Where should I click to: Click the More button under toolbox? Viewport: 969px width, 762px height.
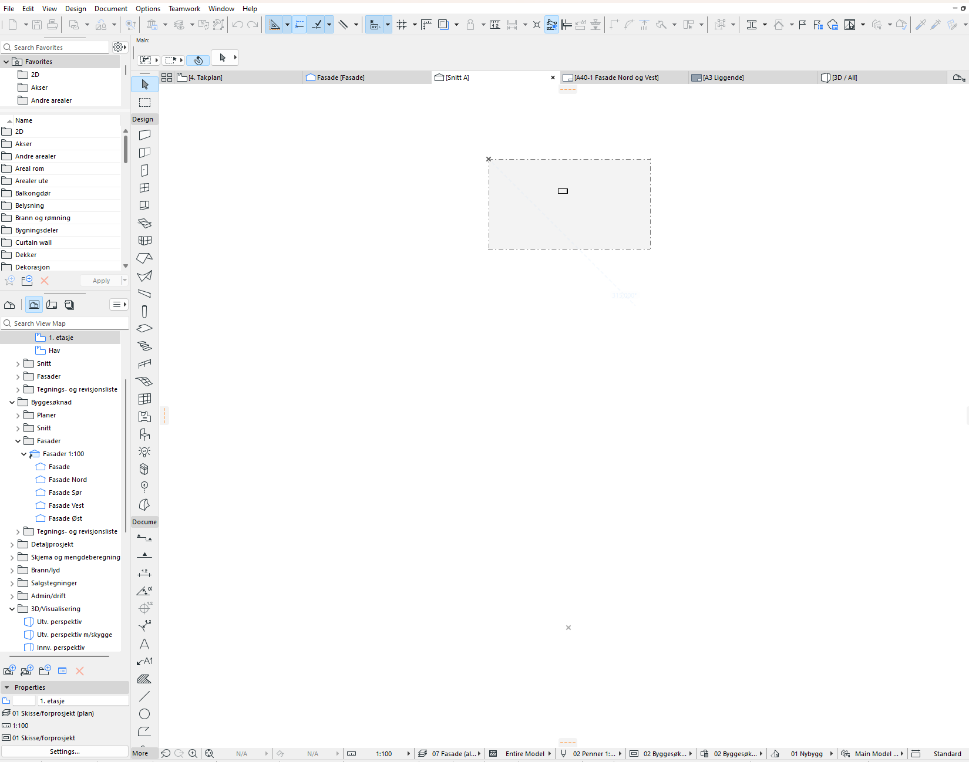(x=140, y=753)
